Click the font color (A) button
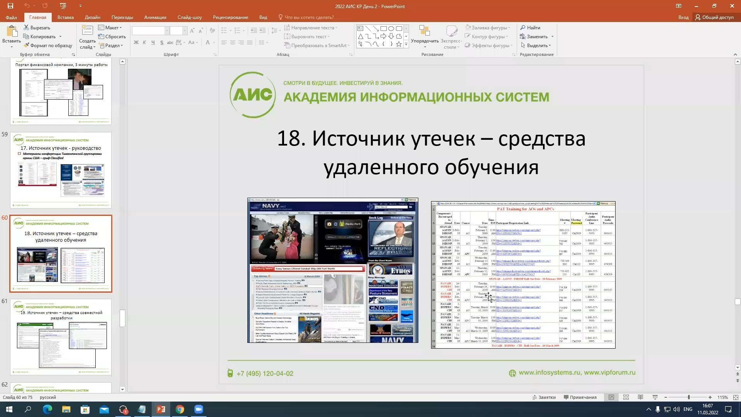This screenshot has width=741, height=417. (208, 42)
